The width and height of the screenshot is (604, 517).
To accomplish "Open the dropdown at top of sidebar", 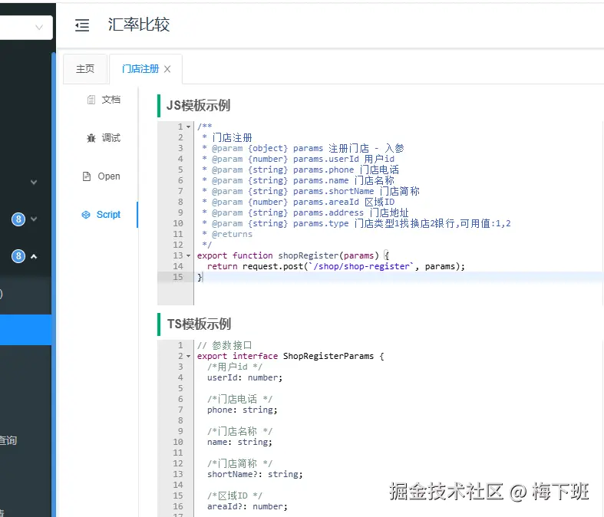I will click(x=26, y=28).
